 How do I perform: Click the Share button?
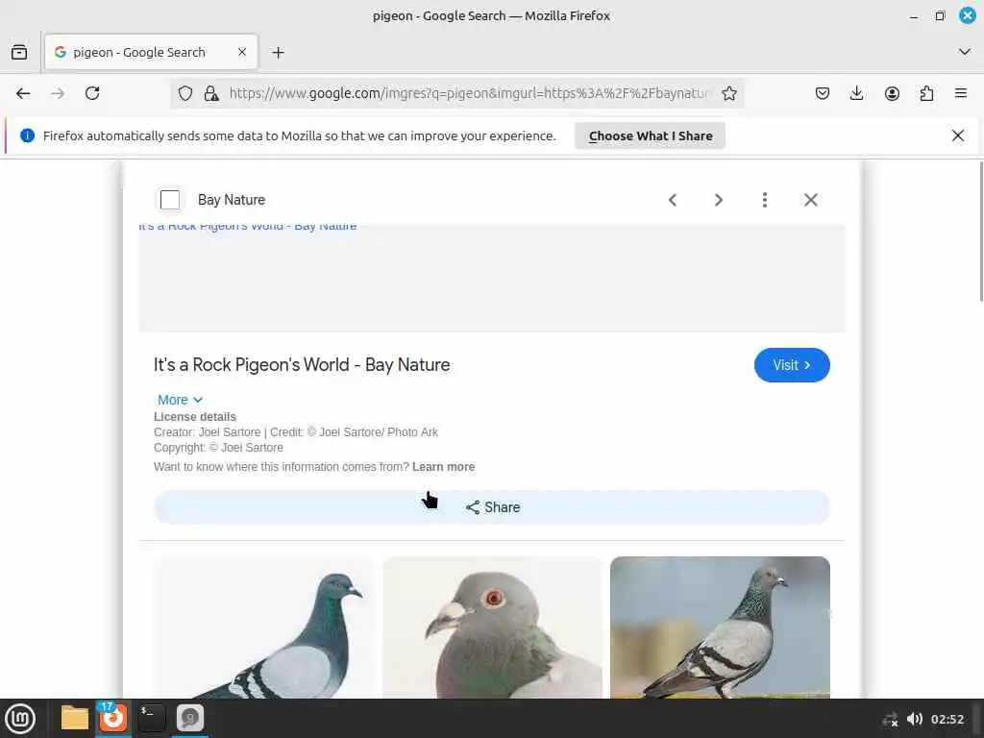click(492, 507)
